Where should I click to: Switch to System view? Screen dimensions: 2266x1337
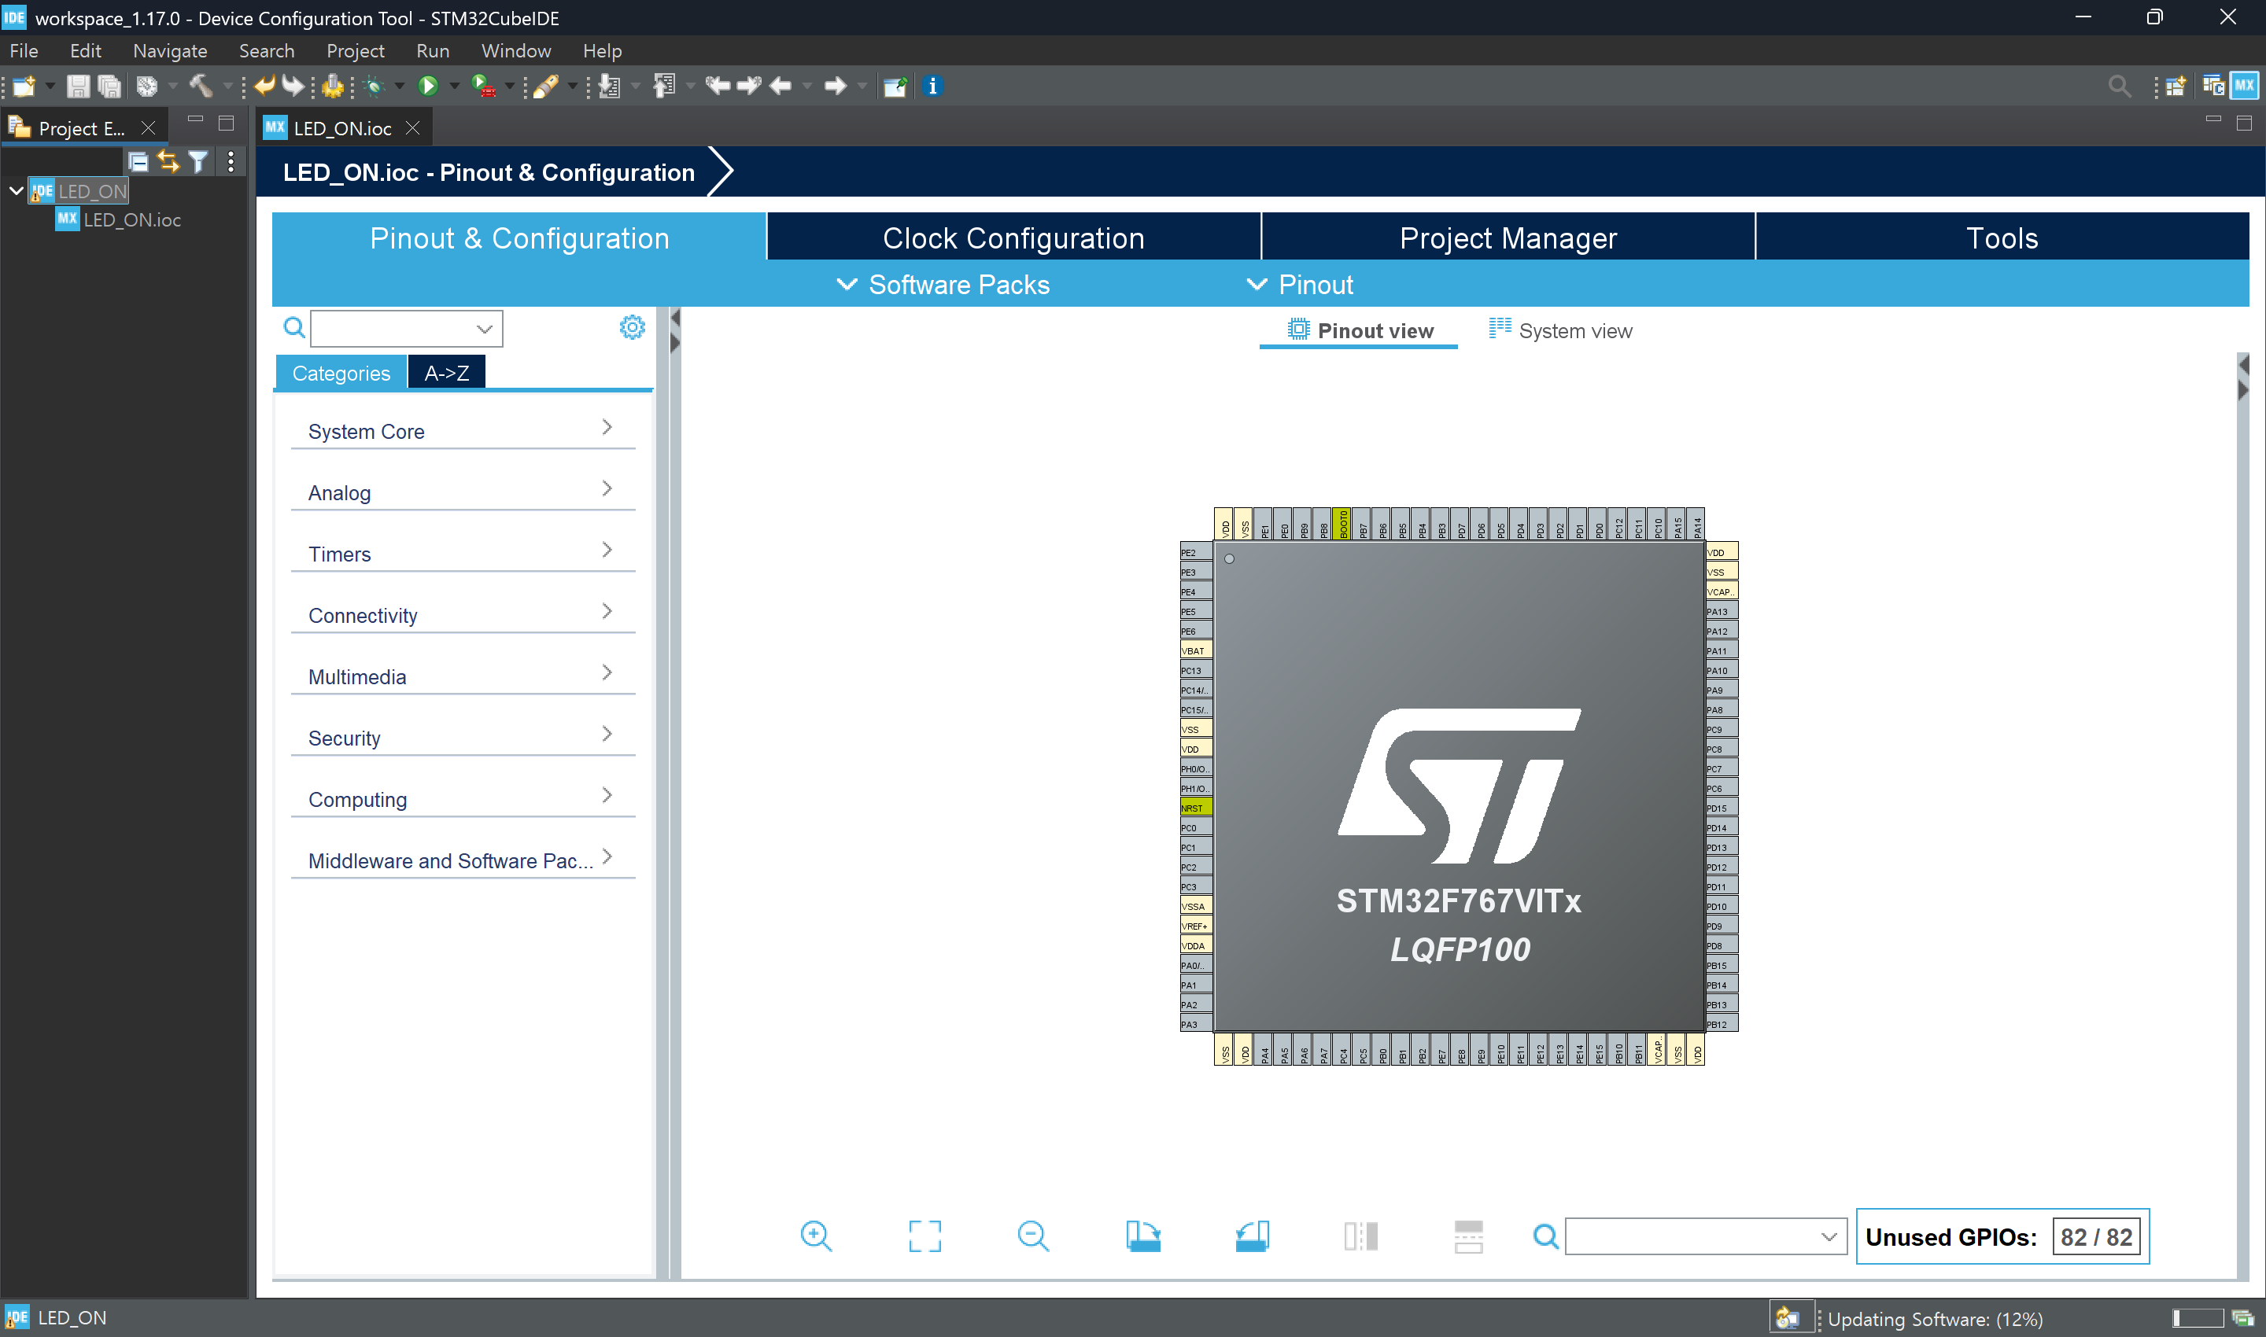click(x=1560, y=330)
